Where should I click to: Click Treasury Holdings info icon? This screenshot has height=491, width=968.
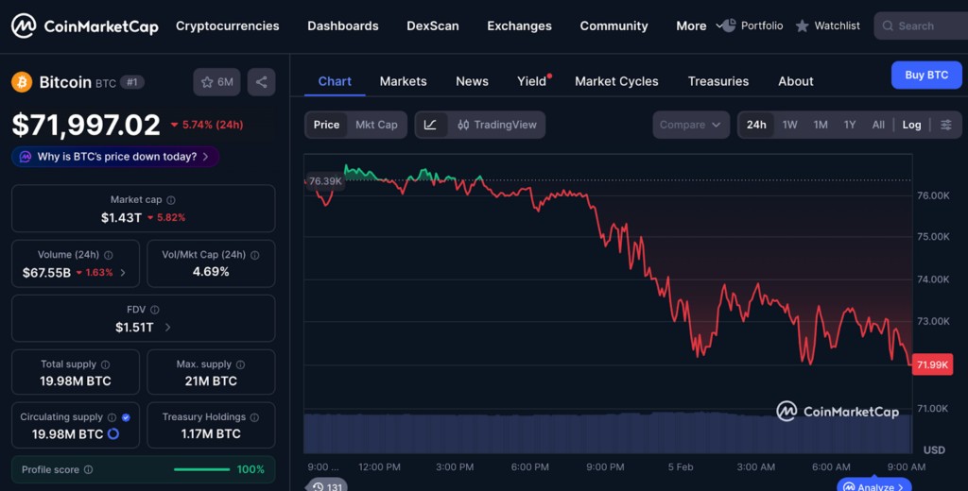pos(254,417)
